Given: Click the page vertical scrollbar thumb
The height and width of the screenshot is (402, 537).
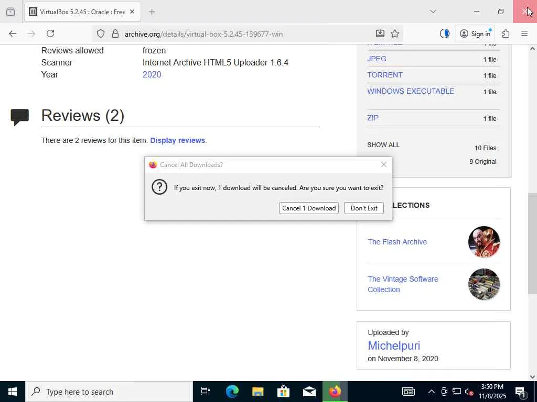Looking at the screenshot, I should [532, 244].
